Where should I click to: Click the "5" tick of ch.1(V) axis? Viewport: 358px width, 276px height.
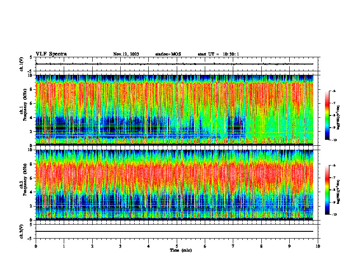(x=31, y=57)
